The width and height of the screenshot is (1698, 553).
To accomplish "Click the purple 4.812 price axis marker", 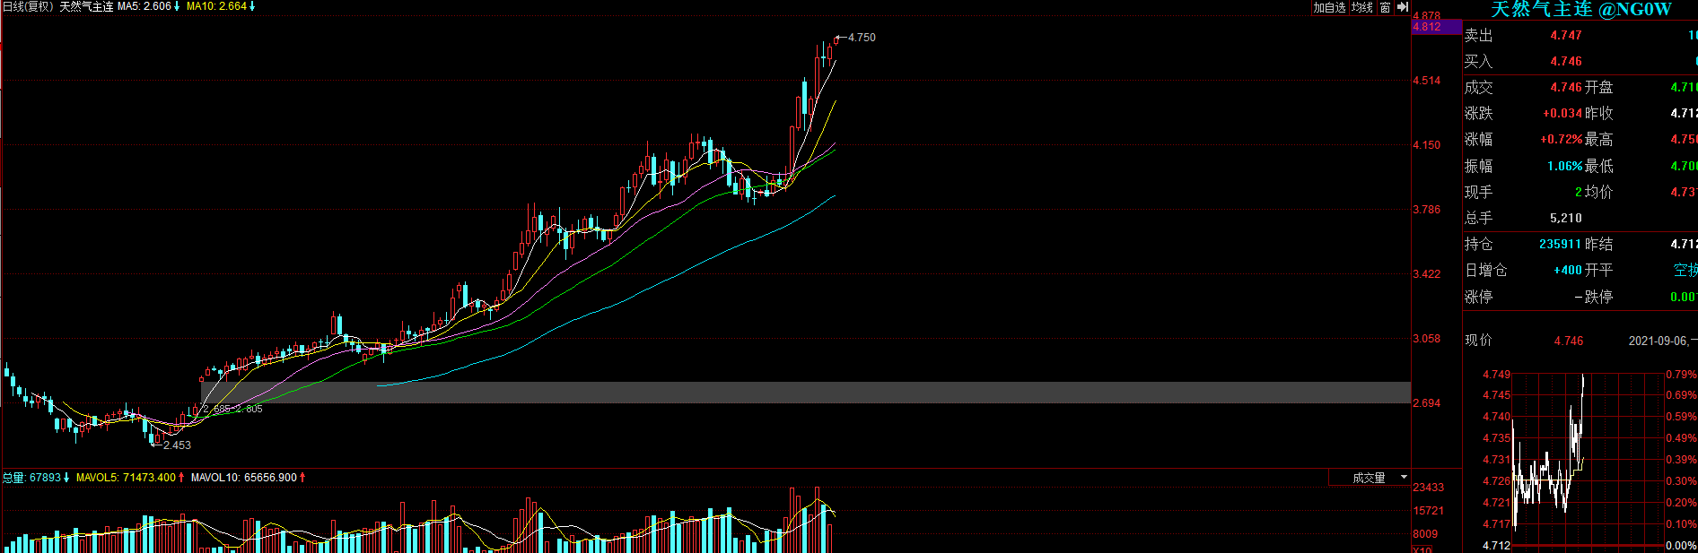I will click(1437, 27).
